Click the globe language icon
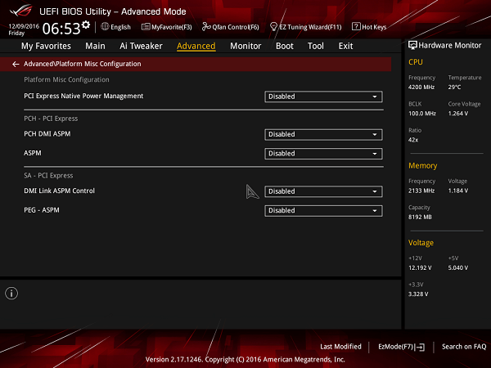This screenshot has height=368, width=491. 105,27
